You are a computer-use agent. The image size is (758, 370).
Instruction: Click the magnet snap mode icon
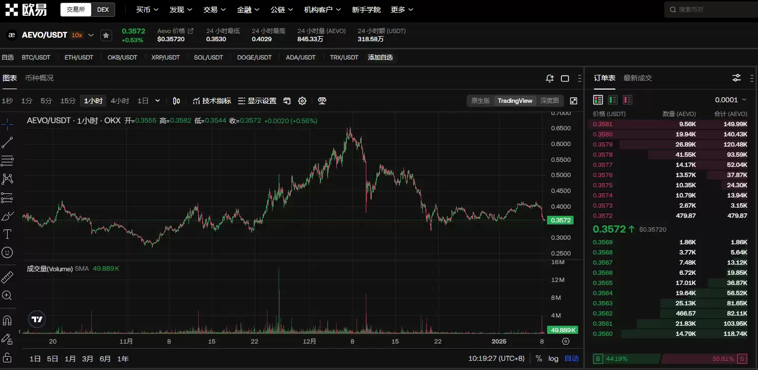point(7,321)
